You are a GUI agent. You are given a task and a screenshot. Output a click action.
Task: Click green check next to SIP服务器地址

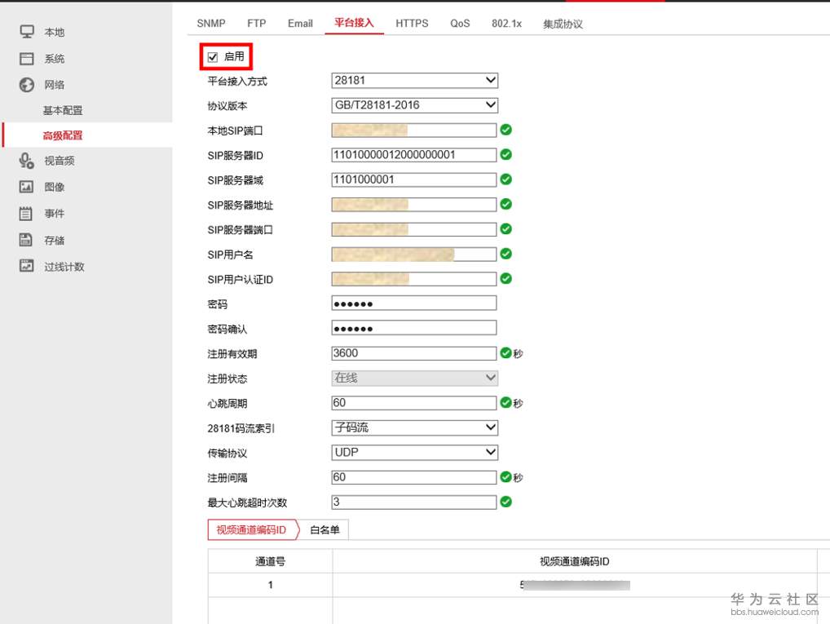(x=506, y=204)
